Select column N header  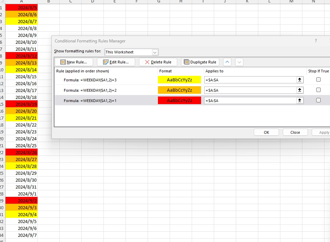(x=313, y=2)
